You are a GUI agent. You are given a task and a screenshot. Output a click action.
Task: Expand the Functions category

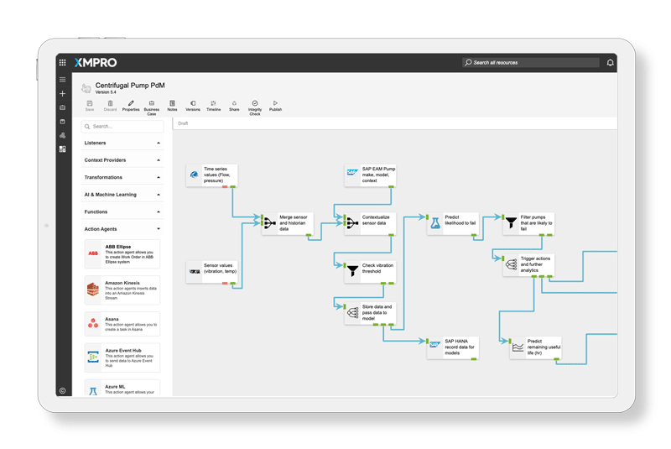click(x=122, y=211)
